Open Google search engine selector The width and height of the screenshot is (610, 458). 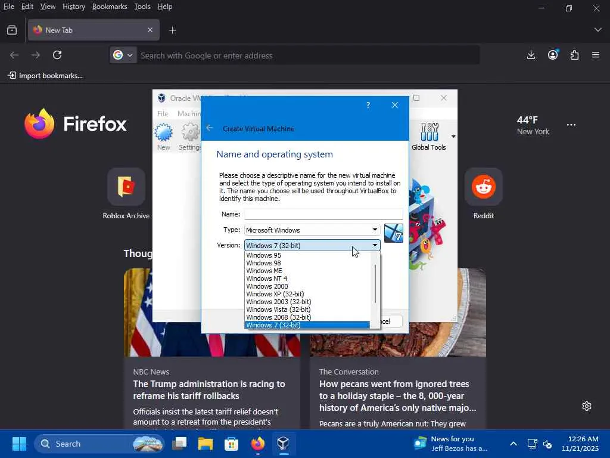tap(123, 55)
